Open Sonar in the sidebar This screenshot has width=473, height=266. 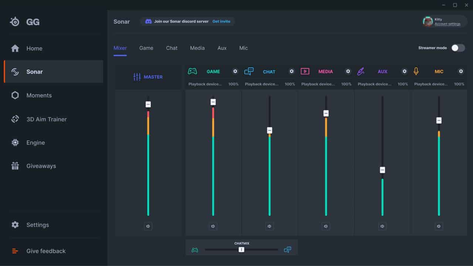tap(54, 72)
